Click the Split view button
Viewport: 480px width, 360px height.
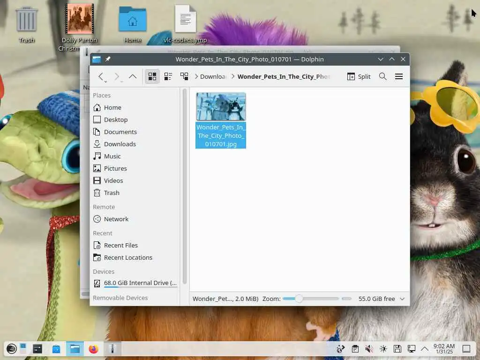tap(359, 76)
